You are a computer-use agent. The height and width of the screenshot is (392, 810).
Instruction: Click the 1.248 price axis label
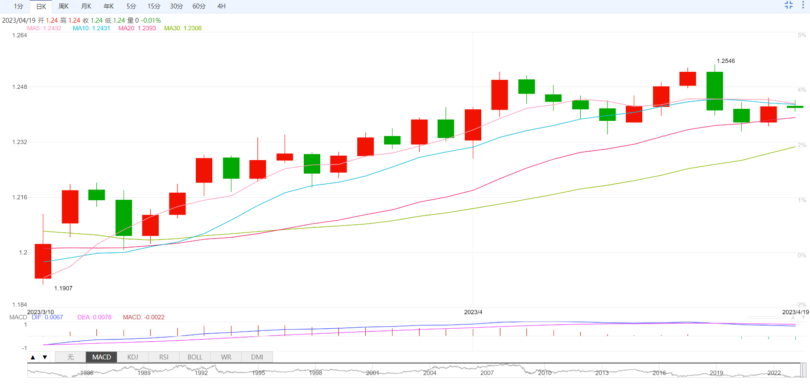20,87
